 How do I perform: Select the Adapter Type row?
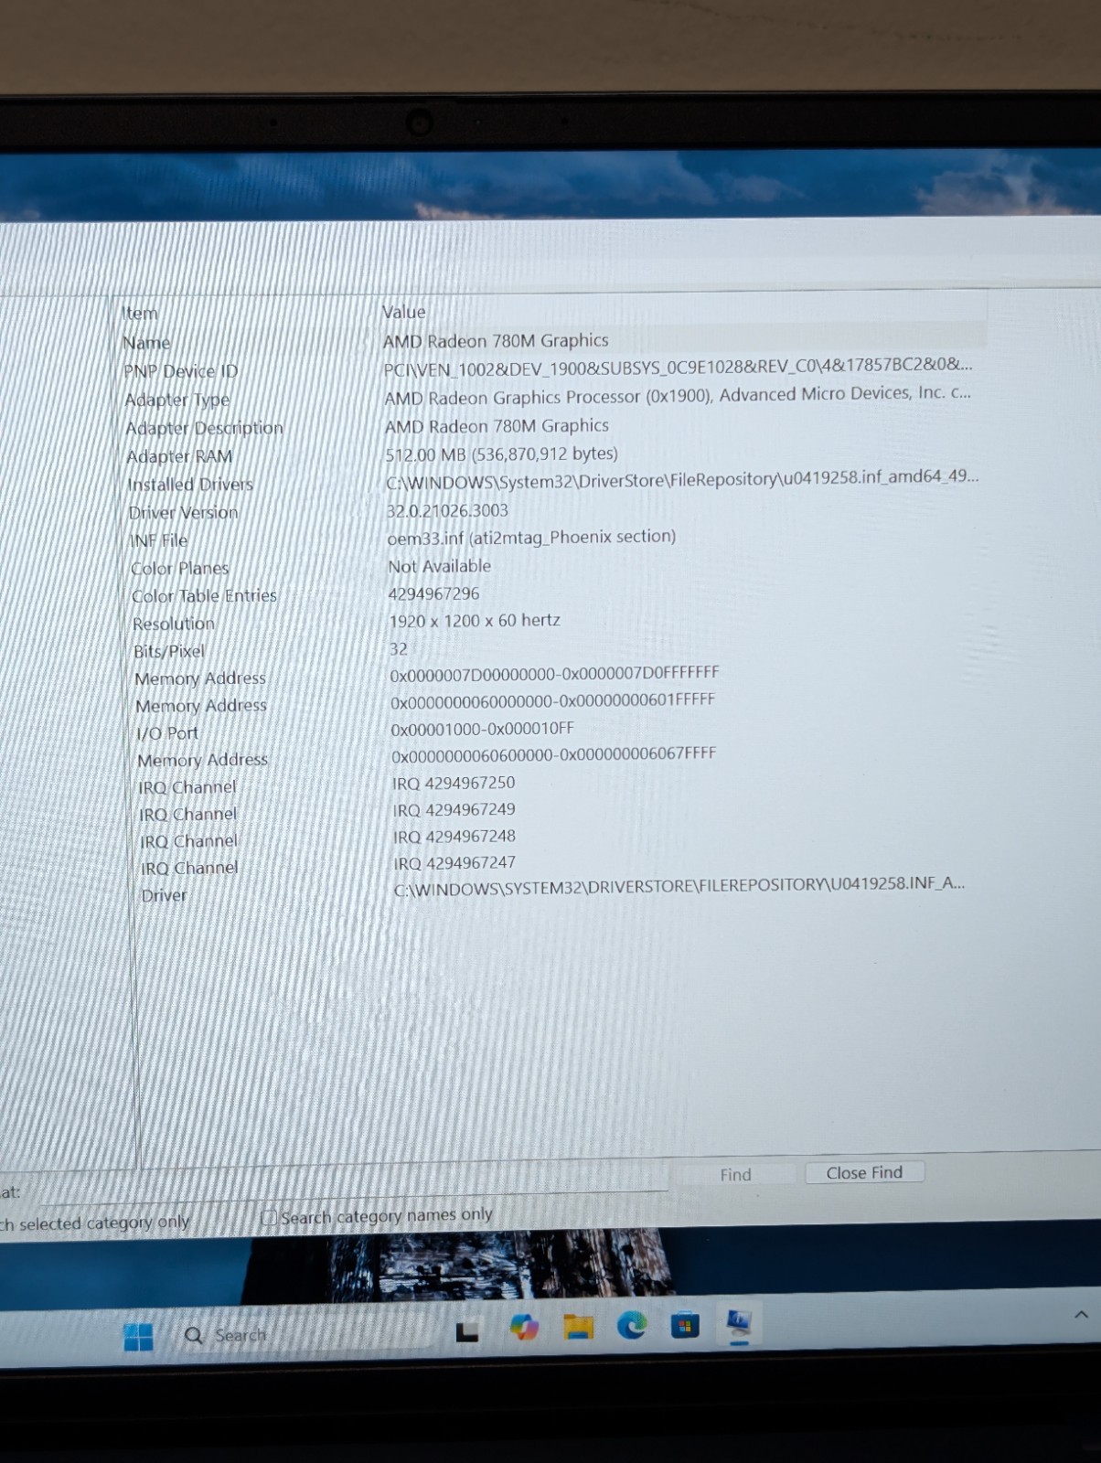[549, 397]
